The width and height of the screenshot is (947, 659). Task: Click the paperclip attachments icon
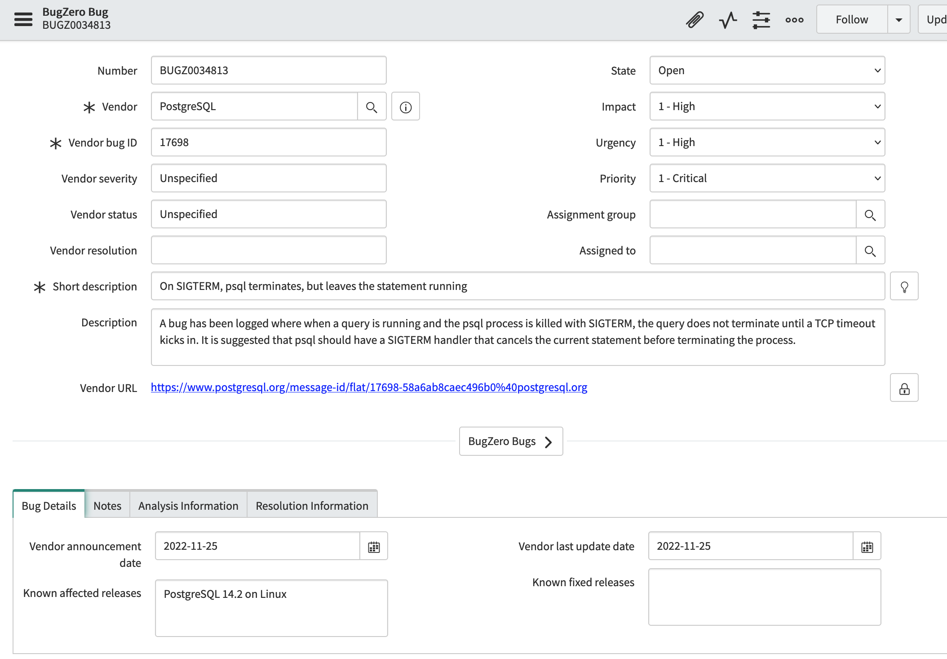click(695, 20)
